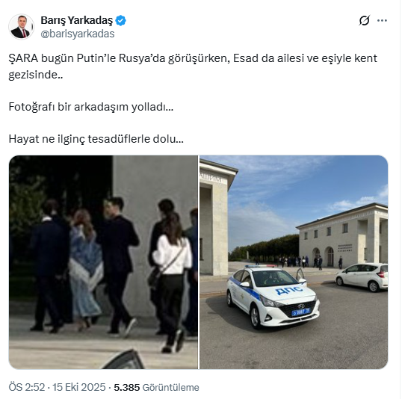Click the Görüntüleme views label
402x399 pixels.
pos(171,387)
